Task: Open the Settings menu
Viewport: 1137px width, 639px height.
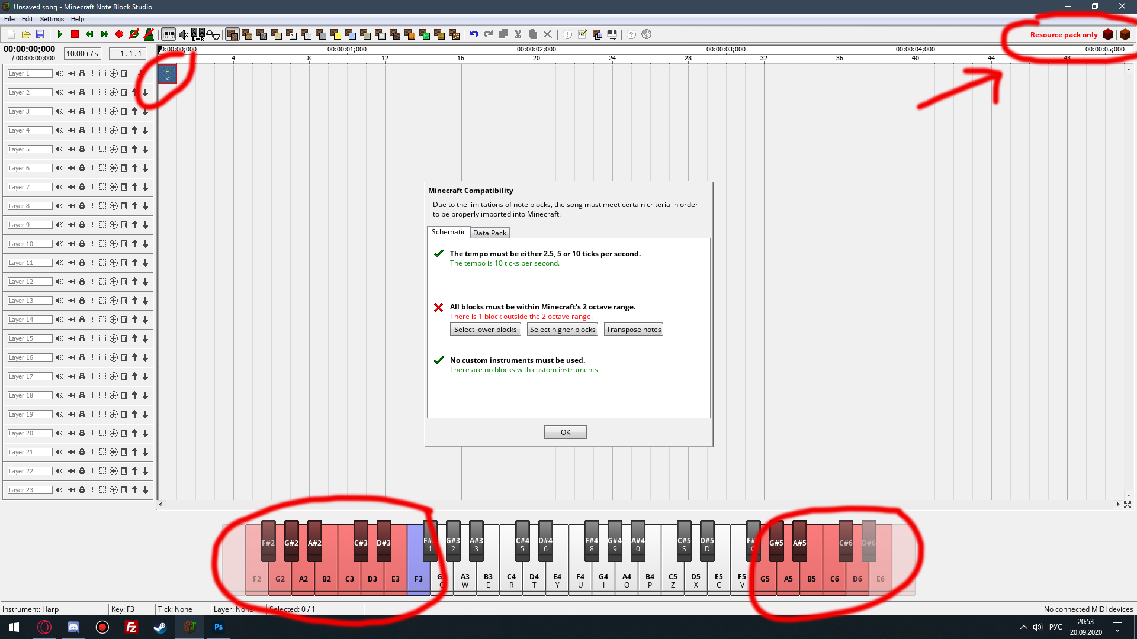Action: tap(52, 19)
